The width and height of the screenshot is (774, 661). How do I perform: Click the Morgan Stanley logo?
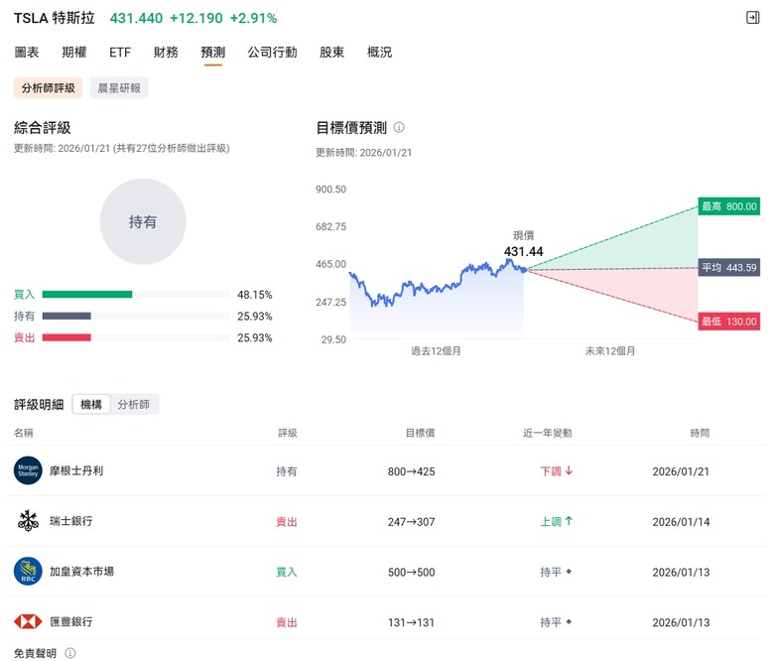(x=28, y=470)
